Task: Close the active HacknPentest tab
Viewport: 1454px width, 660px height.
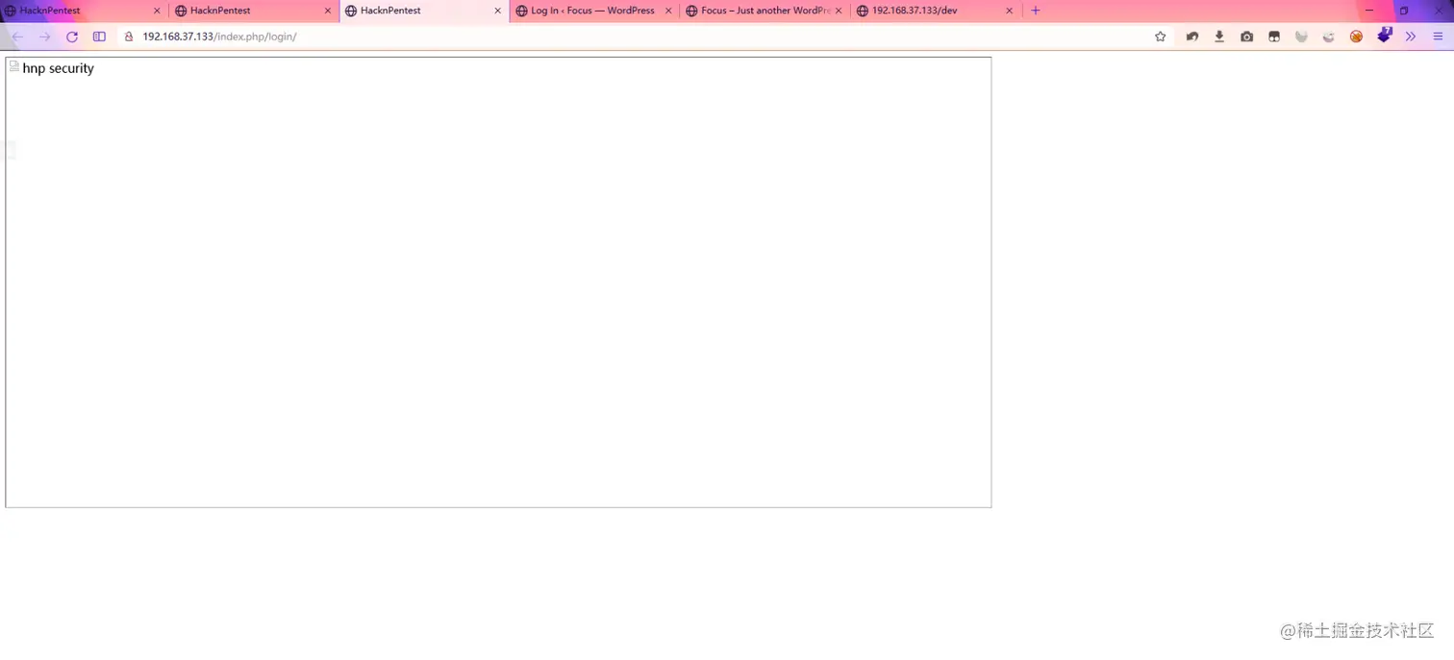Action: (x=497, y=11)
